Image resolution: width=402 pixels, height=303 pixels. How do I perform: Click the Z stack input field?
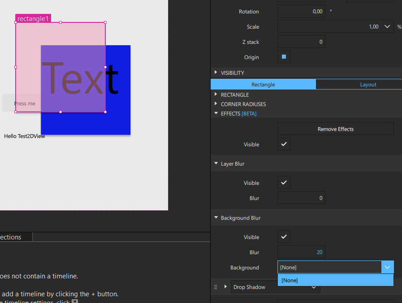tap(301, 42)
